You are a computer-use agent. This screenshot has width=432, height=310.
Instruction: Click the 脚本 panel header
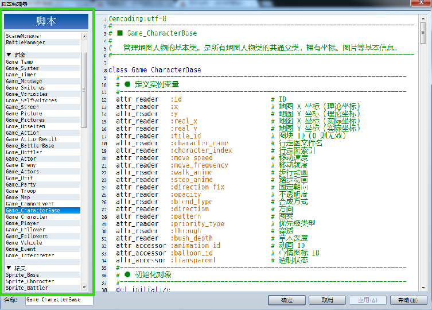point(46,21)
